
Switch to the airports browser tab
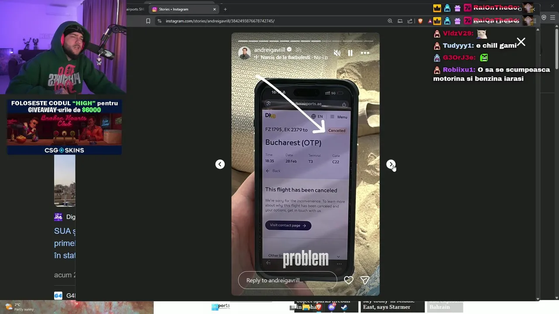pyautogui.click(x=135, y=9)
